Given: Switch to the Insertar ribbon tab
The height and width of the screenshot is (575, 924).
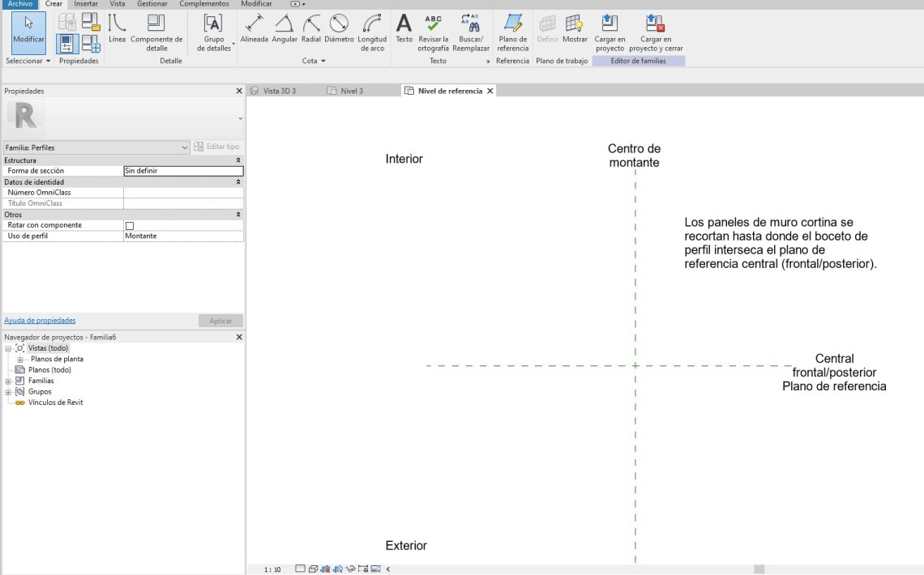Looking at the screenshot, I should [86, 4].
